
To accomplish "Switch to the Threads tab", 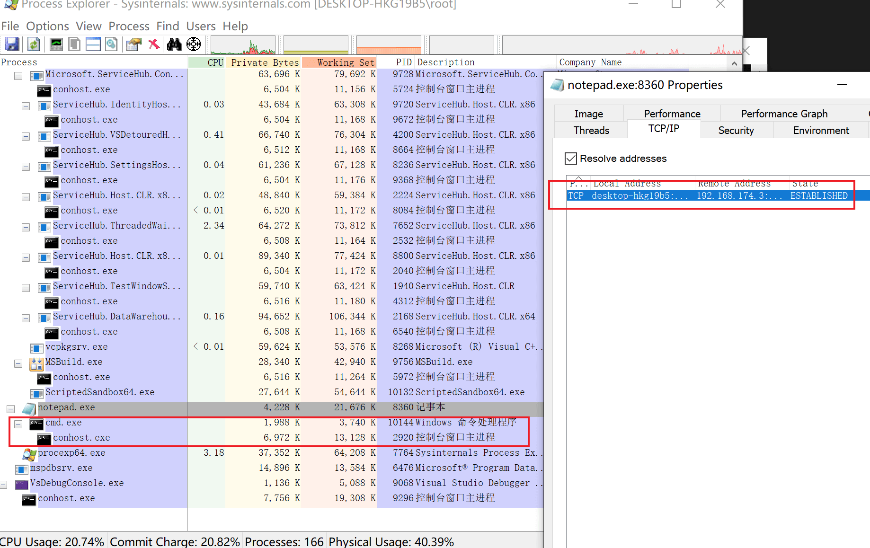I will click(591, 130).
